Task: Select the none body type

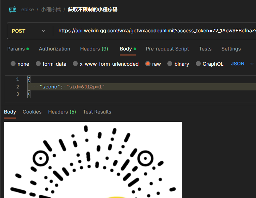Action: click(x=20, y=64)
